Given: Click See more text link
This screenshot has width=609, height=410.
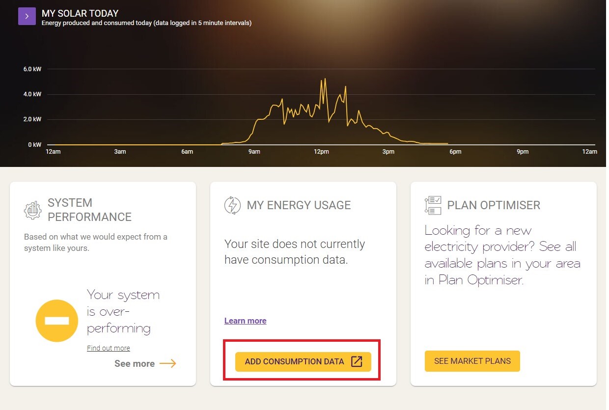Looking at the screenshot, I should [135, 363].
